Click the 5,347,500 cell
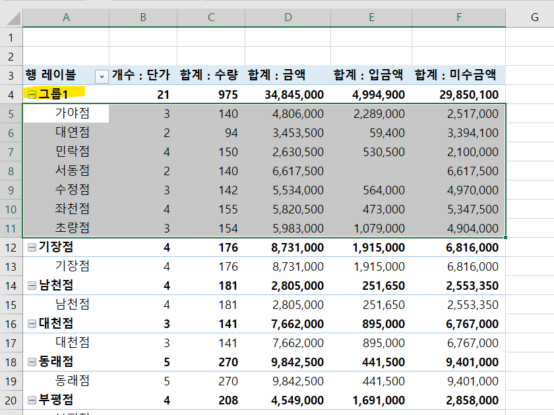554x415 pixels. pyautogui.click(x=458, y=209)
